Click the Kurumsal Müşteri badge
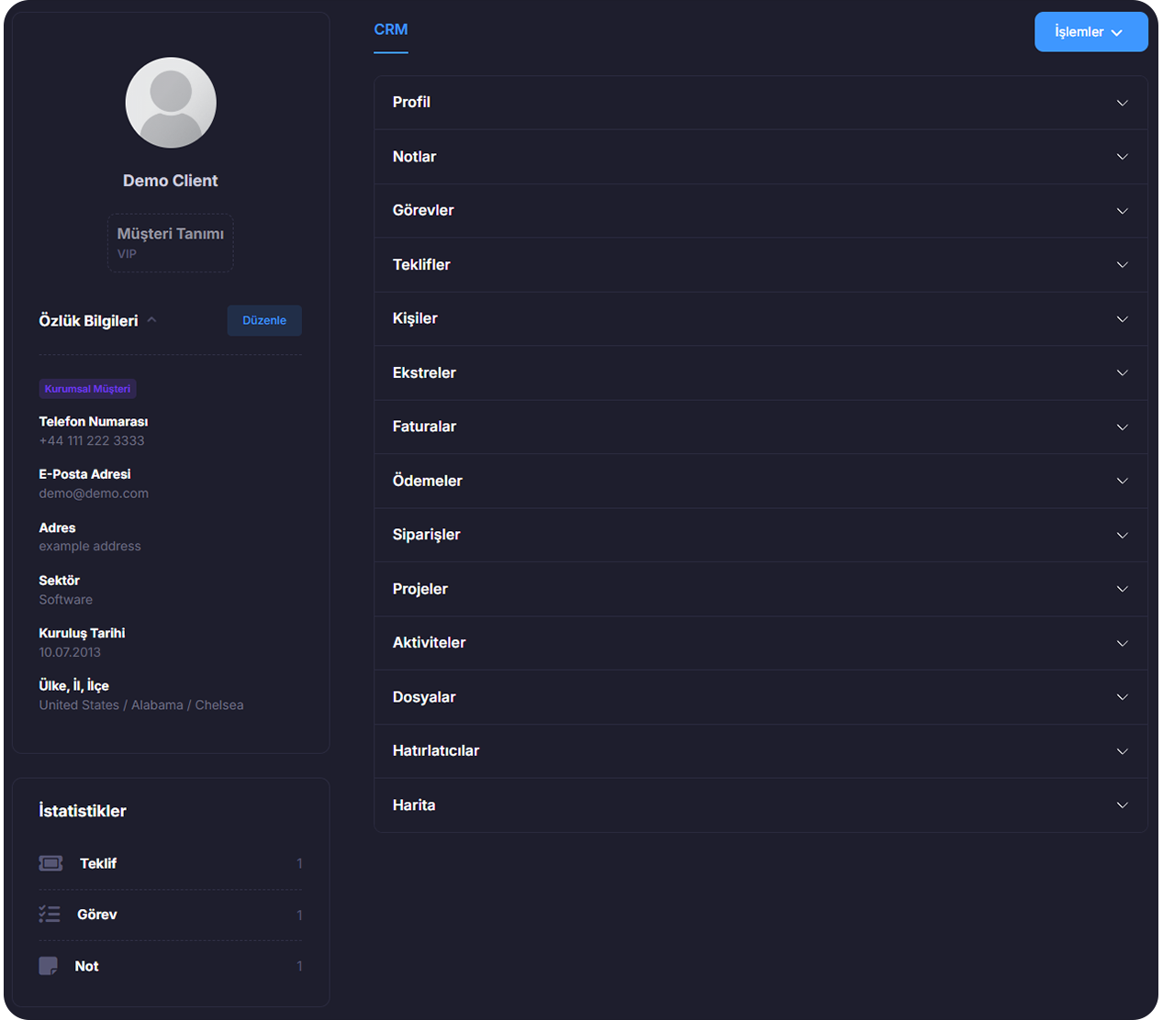 click(87, 389)
